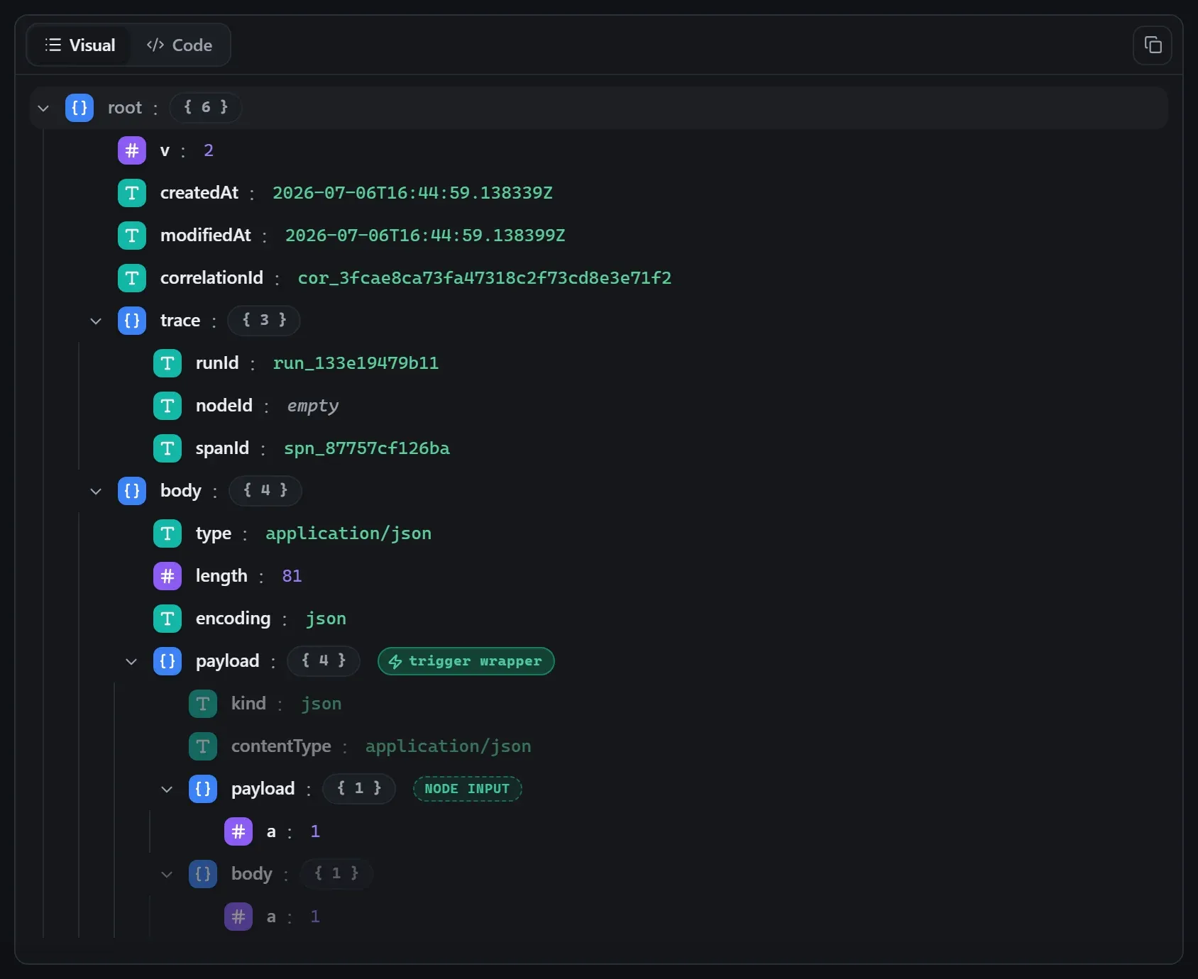This screenshot has width=1198, height=979.
Task: Click the payload { 4 } count badge
Action: point(324,661)
